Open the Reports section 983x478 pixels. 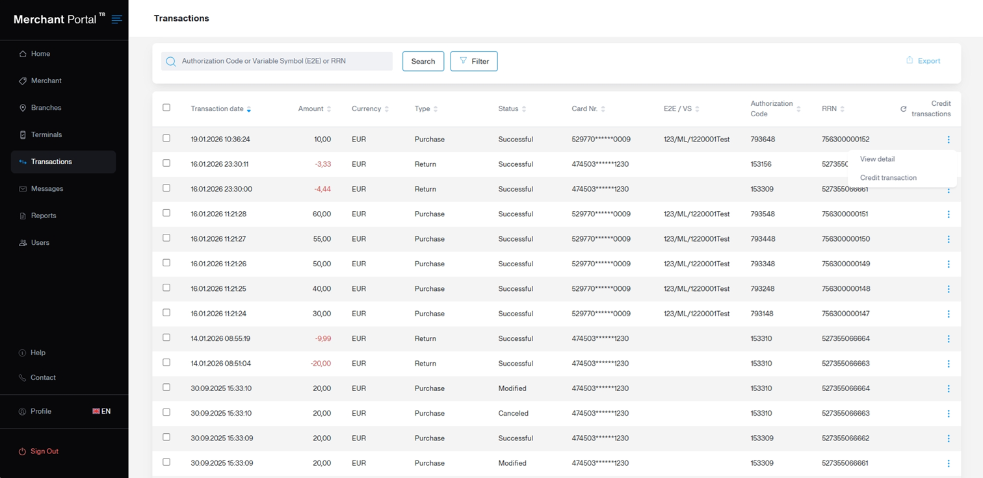coord(44,216)
